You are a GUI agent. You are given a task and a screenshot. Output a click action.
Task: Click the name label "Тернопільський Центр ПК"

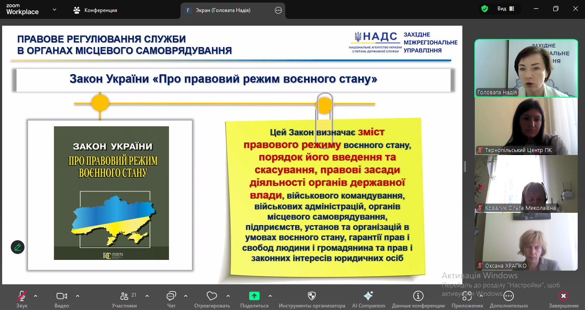pos(518,150)
